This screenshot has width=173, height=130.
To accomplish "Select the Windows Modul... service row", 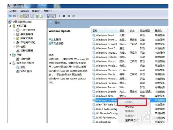I will click(x=129, y=79).
